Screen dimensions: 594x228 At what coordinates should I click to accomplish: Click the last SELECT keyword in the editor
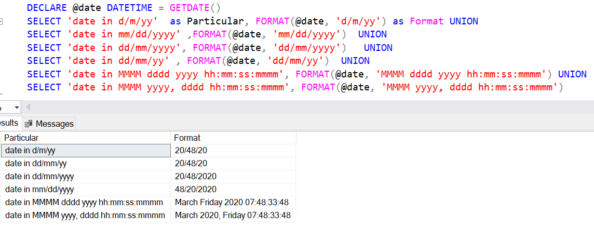point(44,87)
